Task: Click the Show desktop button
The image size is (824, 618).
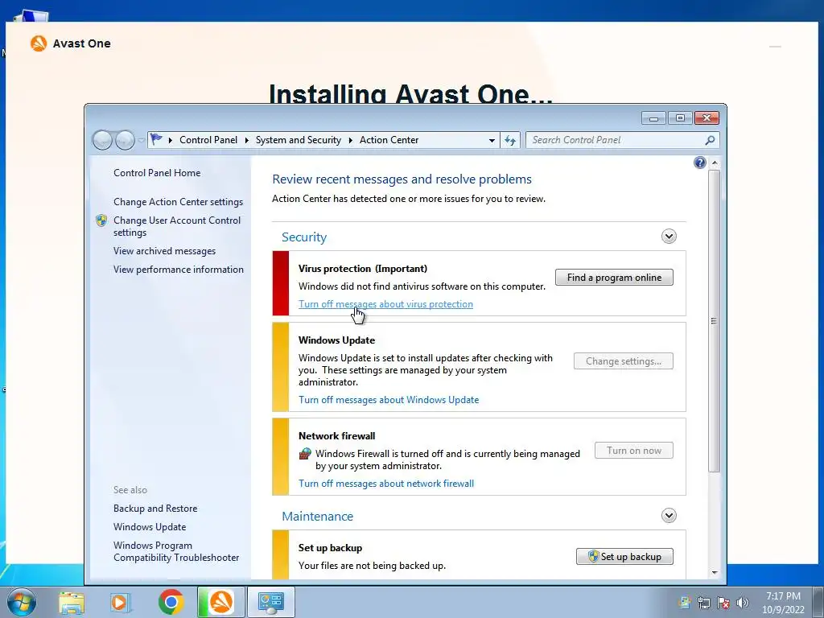Action: [x=818, y=602]
